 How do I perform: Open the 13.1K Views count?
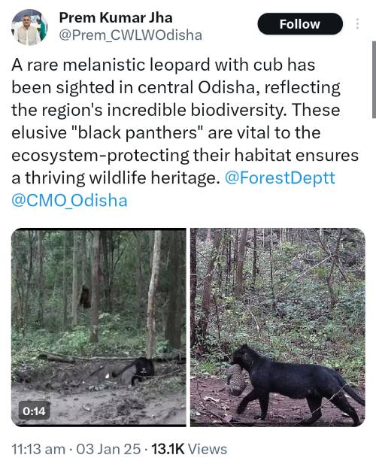point(190,449)
